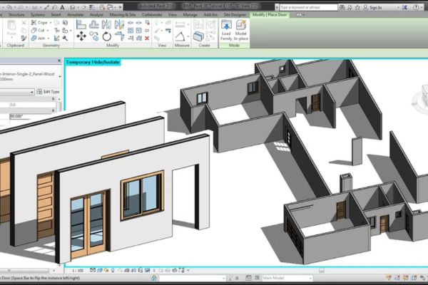Open the door type selector dropdown
Screen dimensions: 428x285
tap(60, 77)
